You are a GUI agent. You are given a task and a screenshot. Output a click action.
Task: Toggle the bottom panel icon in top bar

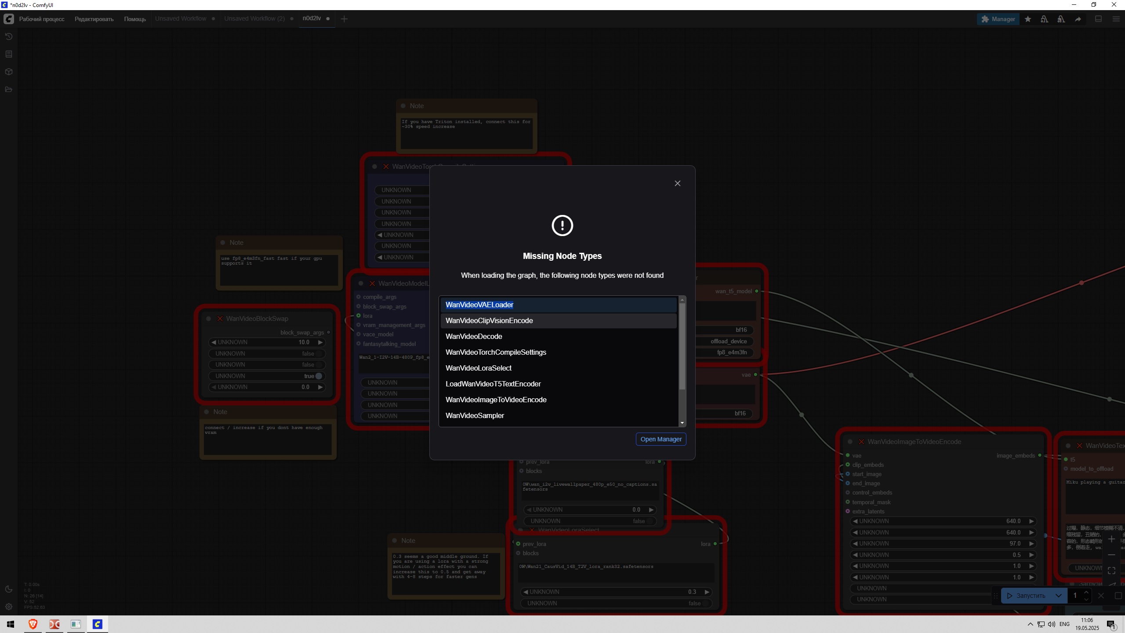pyautogui.click(x=1098, y=19)
